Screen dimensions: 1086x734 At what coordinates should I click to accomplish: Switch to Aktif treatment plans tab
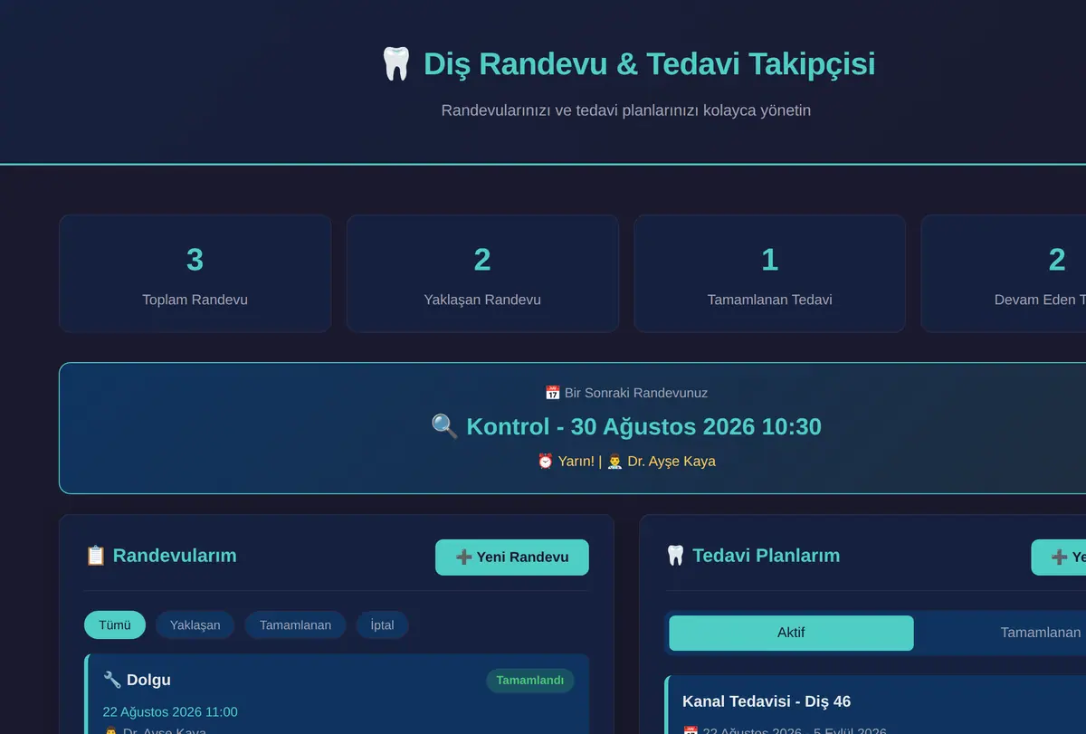791,633
